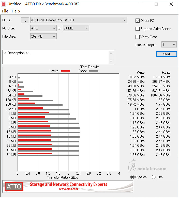Click the ATTO logo in the banner

click(x=14, y=186)
